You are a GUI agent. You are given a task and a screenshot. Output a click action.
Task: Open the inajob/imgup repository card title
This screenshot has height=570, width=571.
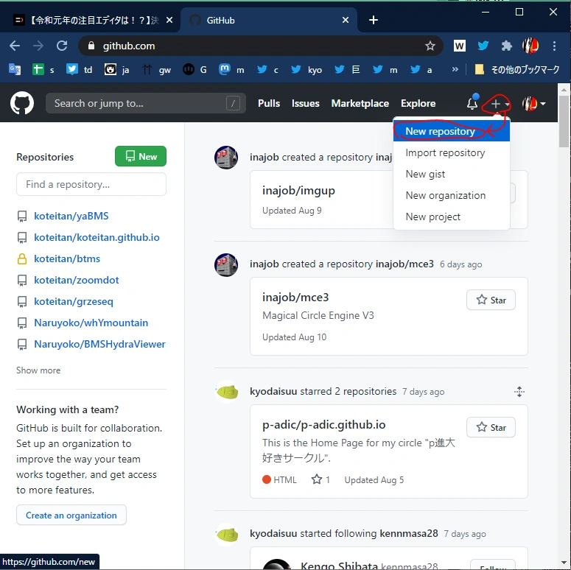[298, 191]
